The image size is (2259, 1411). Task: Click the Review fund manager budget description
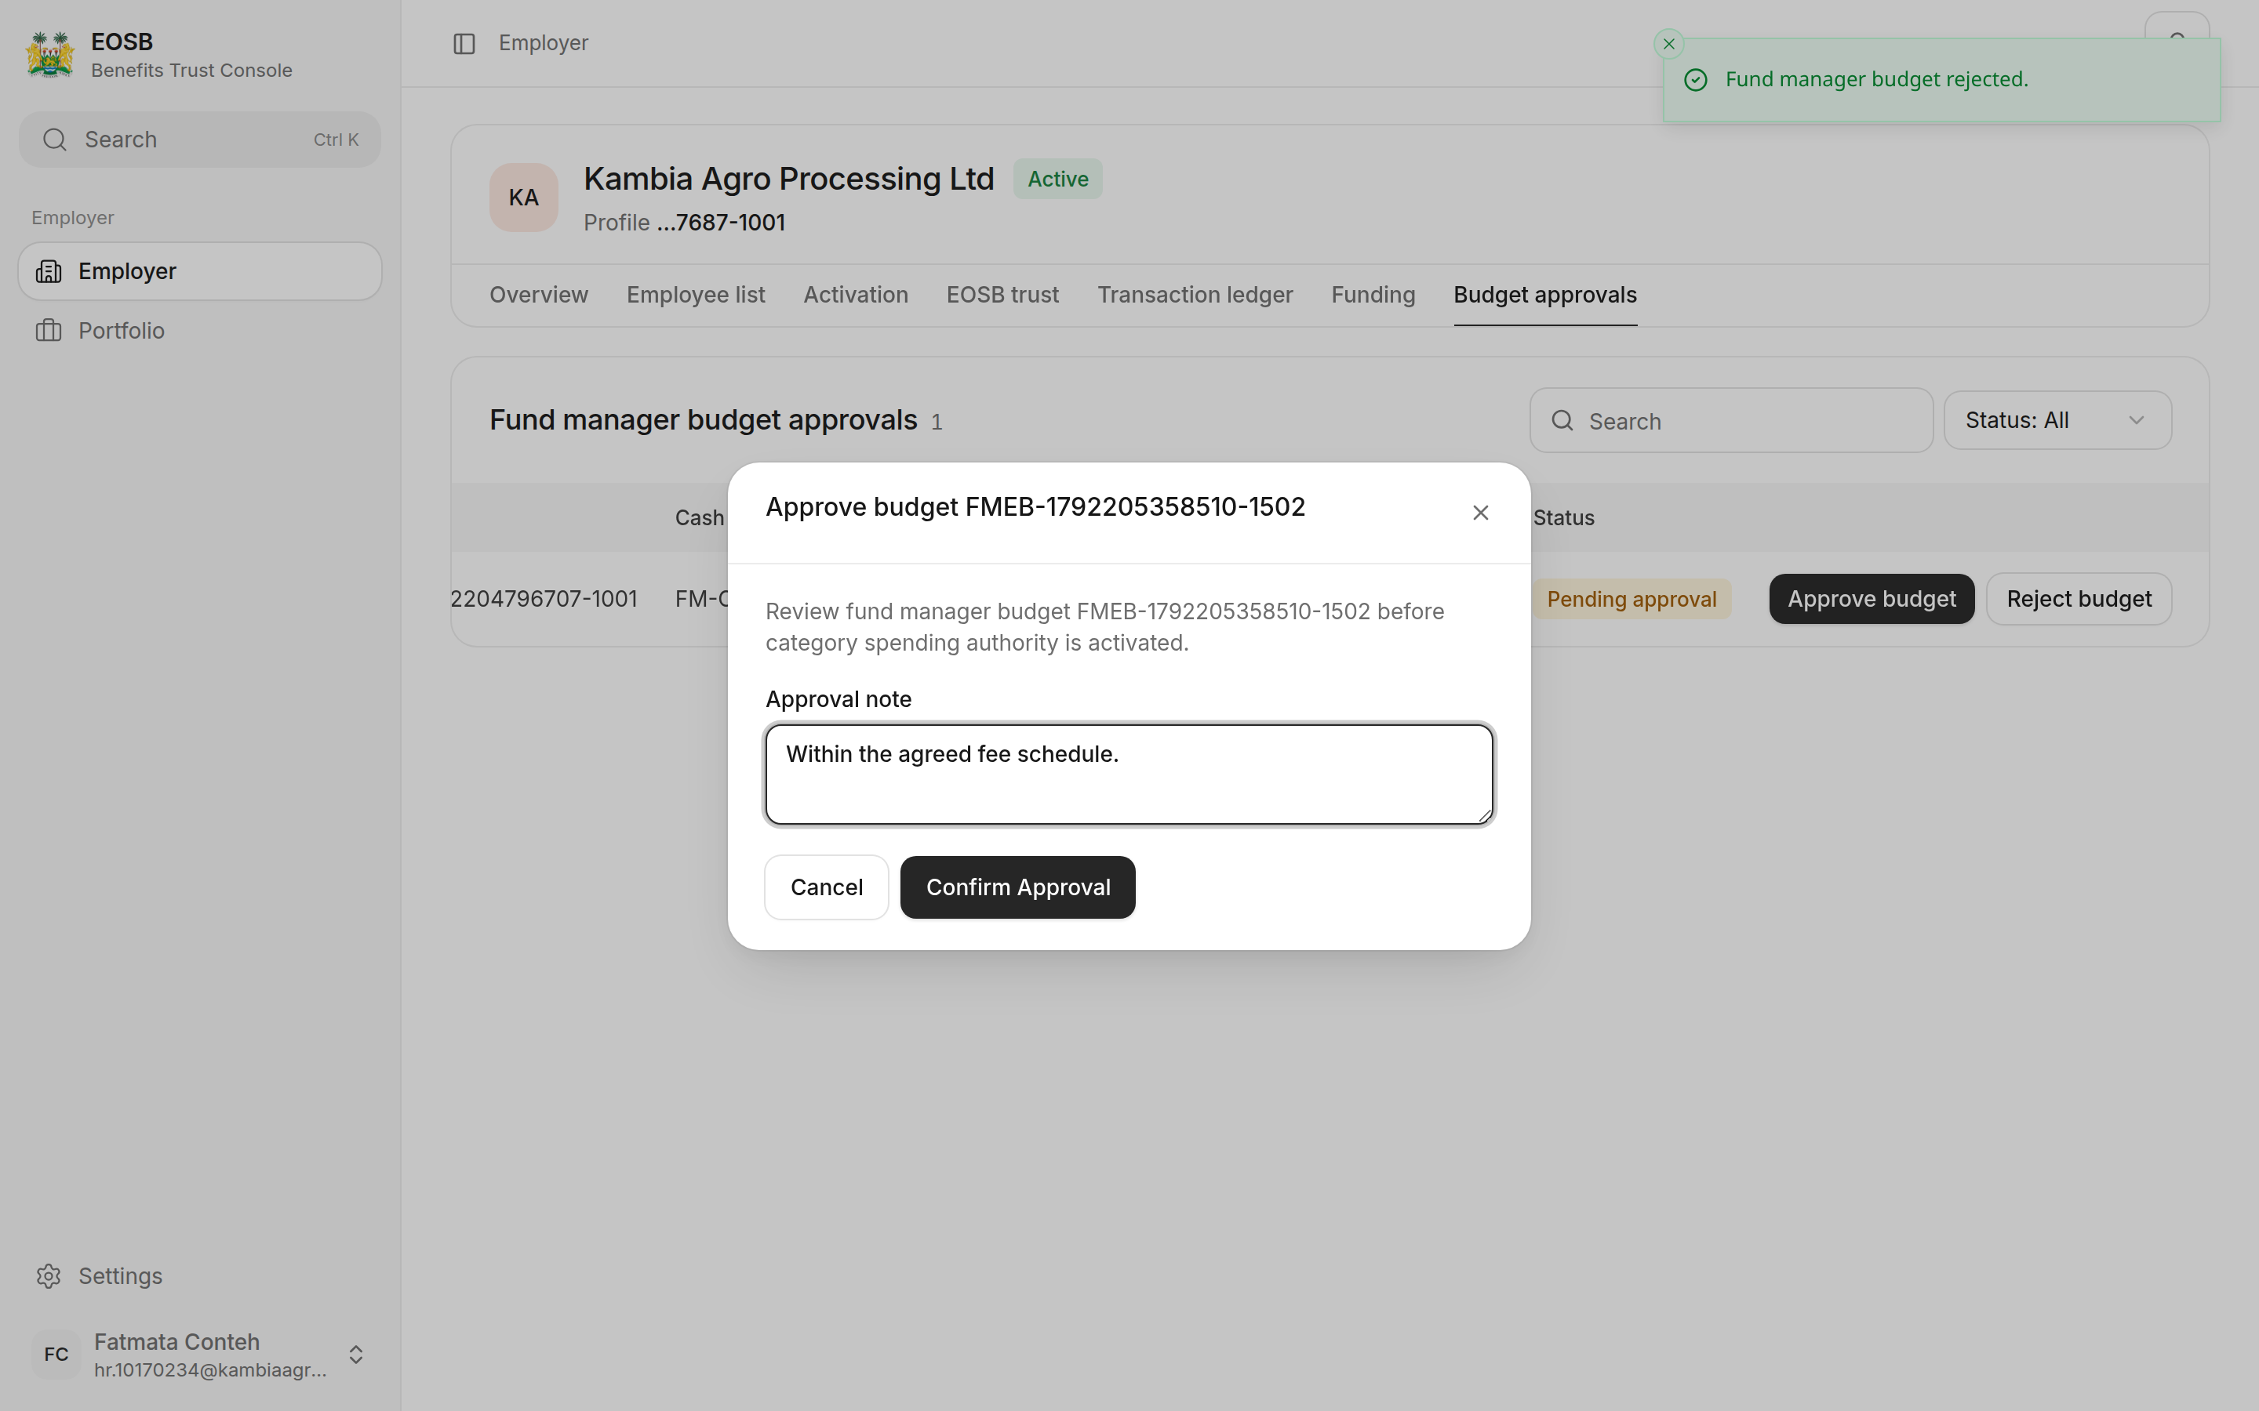point(1104,627)
